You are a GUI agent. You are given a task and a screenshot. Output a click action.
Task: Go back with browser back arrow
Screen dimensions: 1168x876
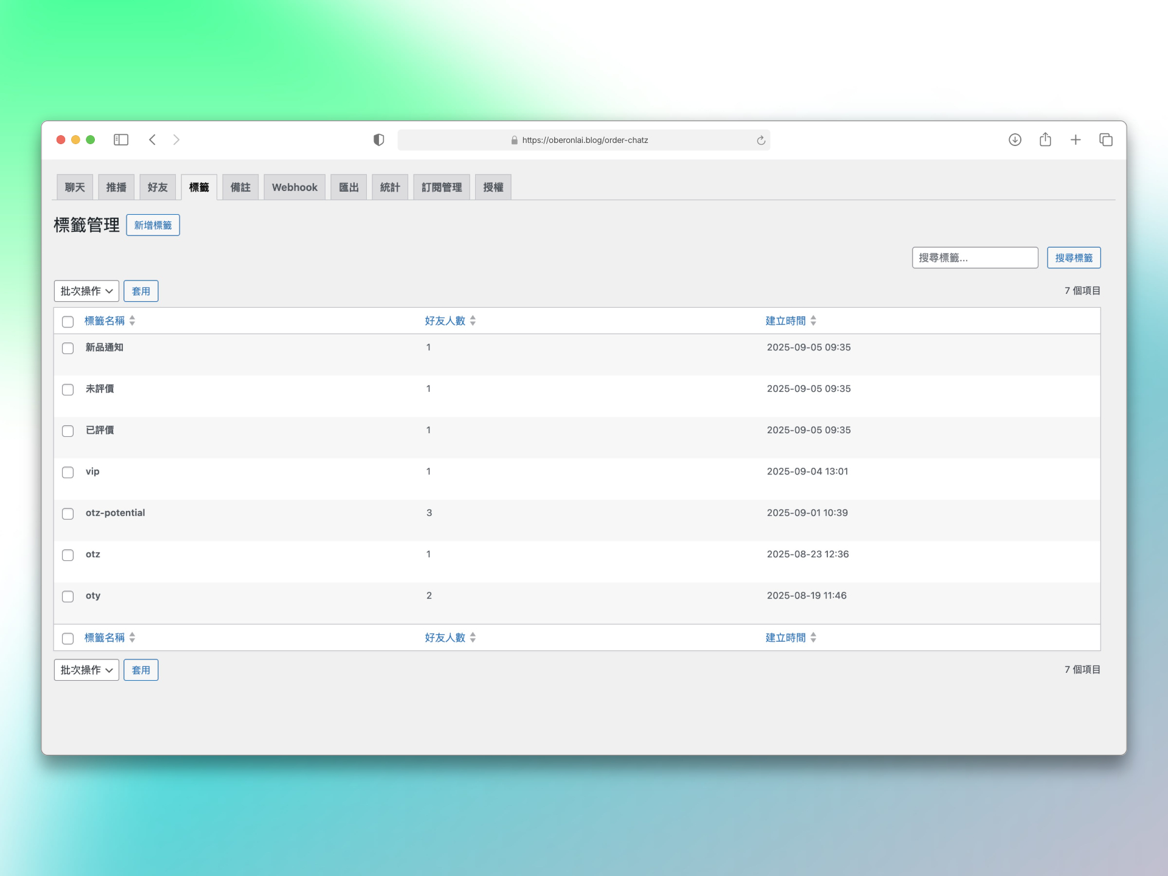click(152, 140)
